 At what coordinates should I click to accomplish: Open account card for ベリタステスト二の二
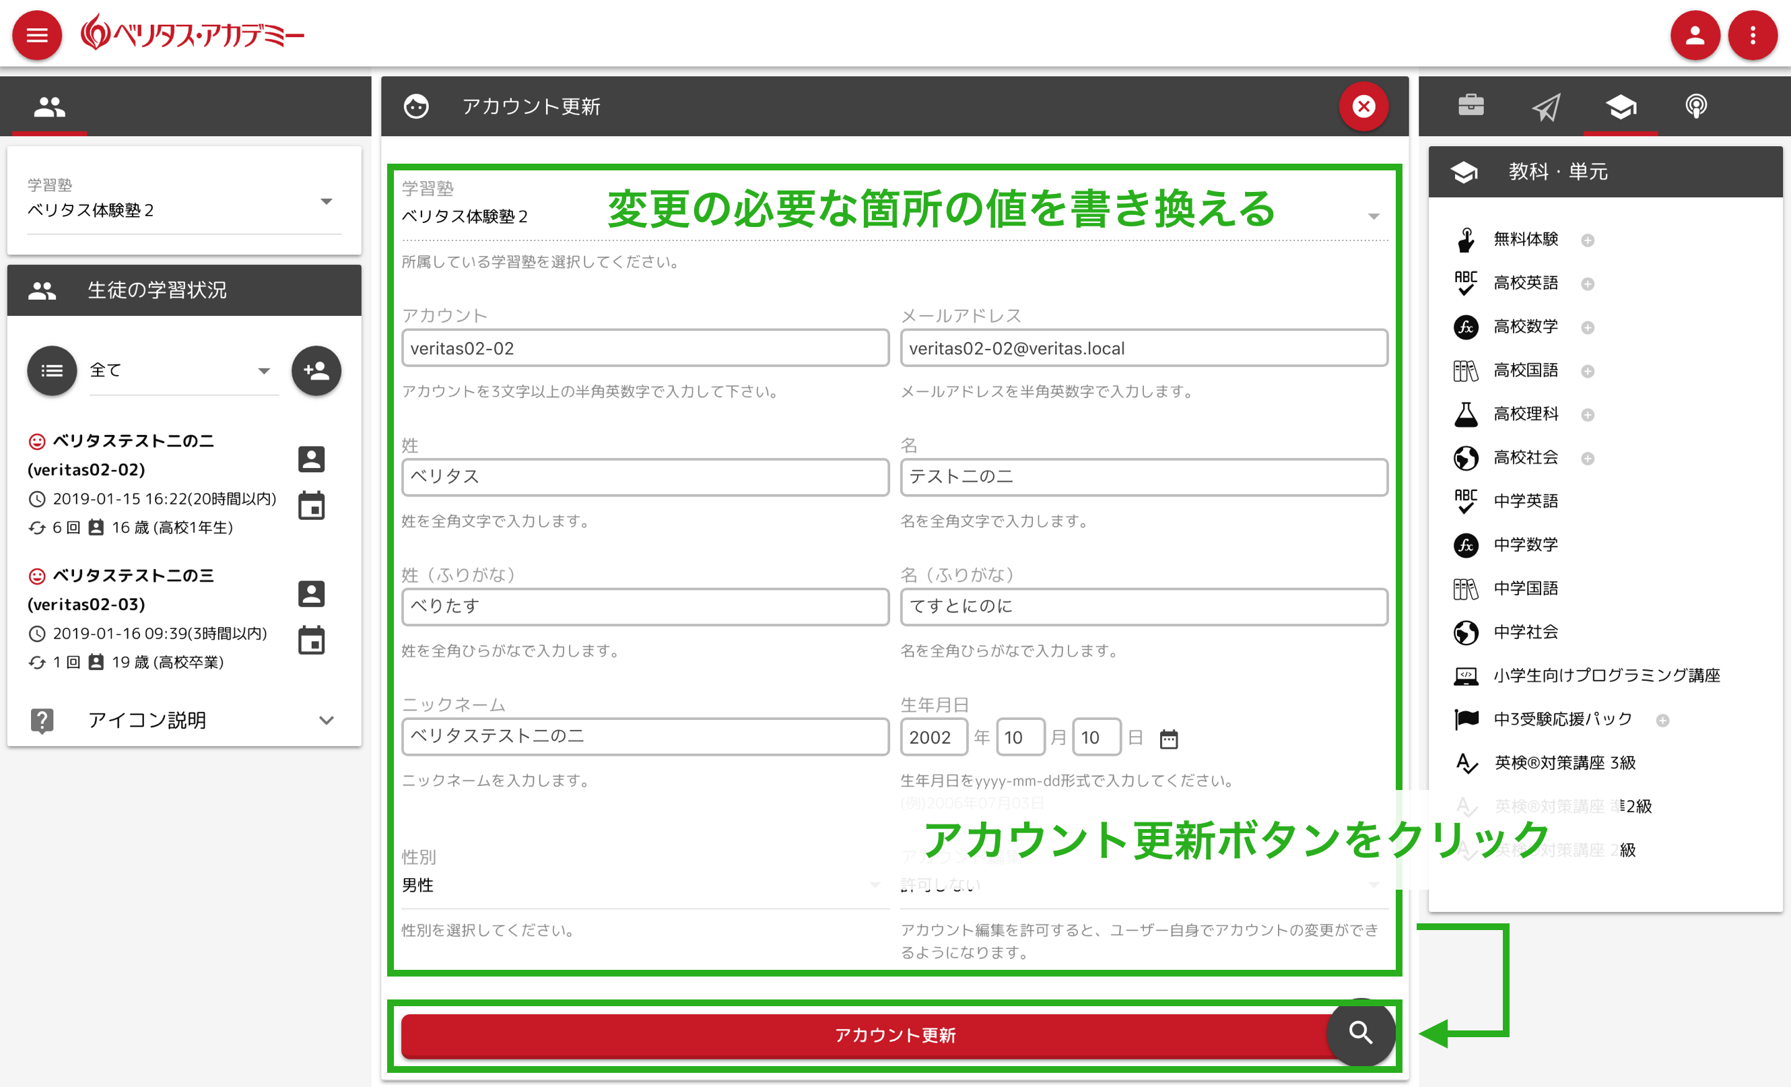311,459
